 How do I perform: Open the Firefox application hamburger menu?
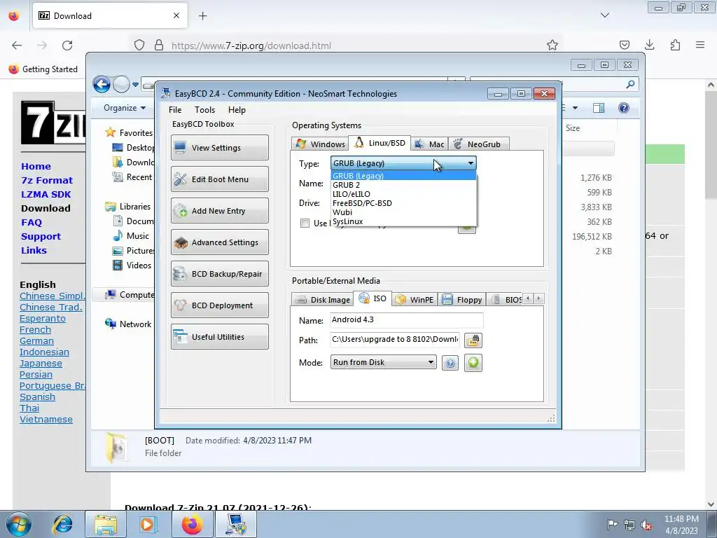click(700, 45)
